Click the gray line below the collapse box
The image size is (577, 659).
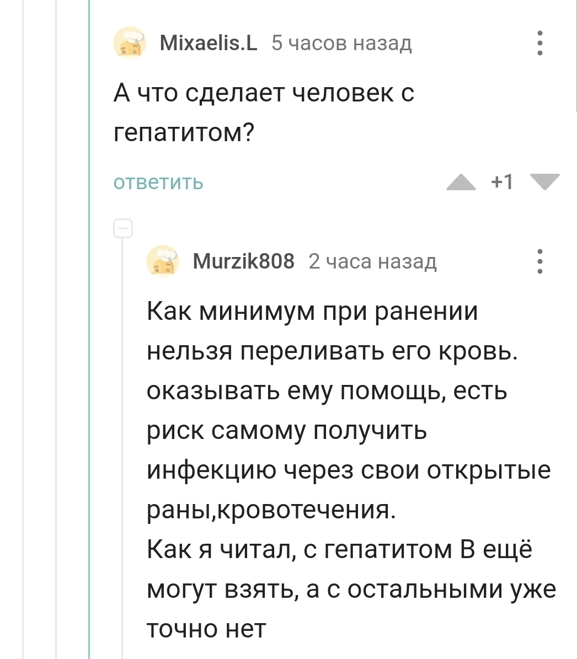point(123,441)
